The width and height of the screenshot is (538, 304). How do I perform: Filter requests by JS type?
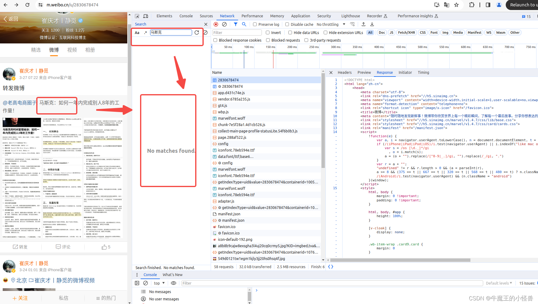[392, 32]
